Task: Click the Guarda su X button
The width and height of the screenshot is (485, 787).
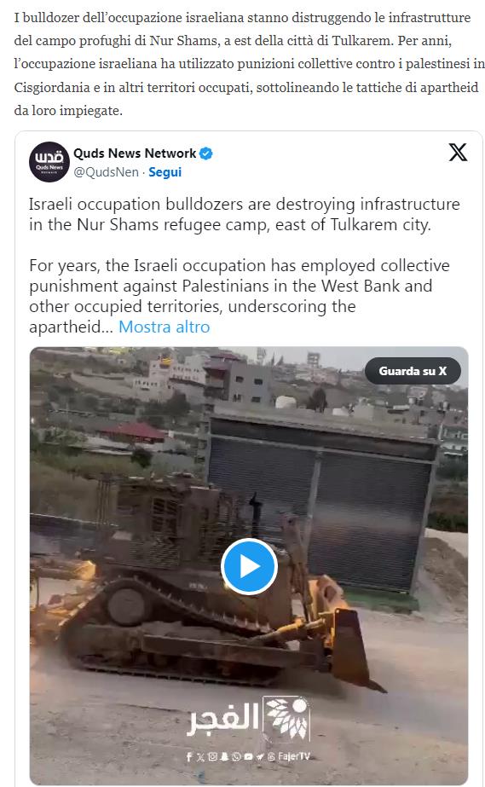Action: 413,371
